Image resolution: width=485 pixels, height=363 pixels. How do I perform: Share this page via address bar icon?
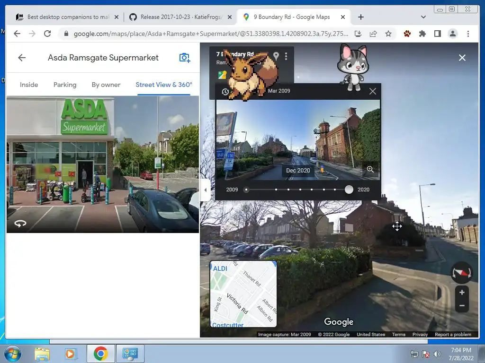point(373,34)
